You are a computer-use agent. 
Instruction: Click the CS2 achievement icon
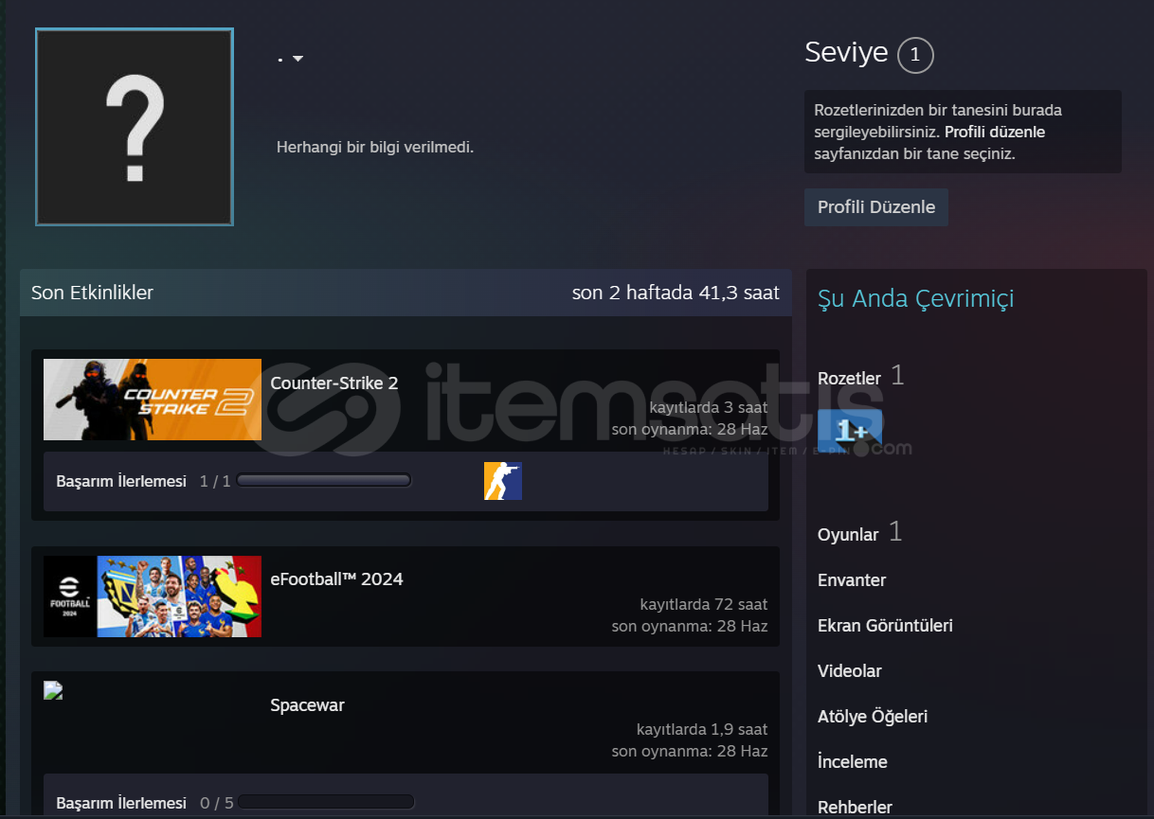(x=503, y=481)
